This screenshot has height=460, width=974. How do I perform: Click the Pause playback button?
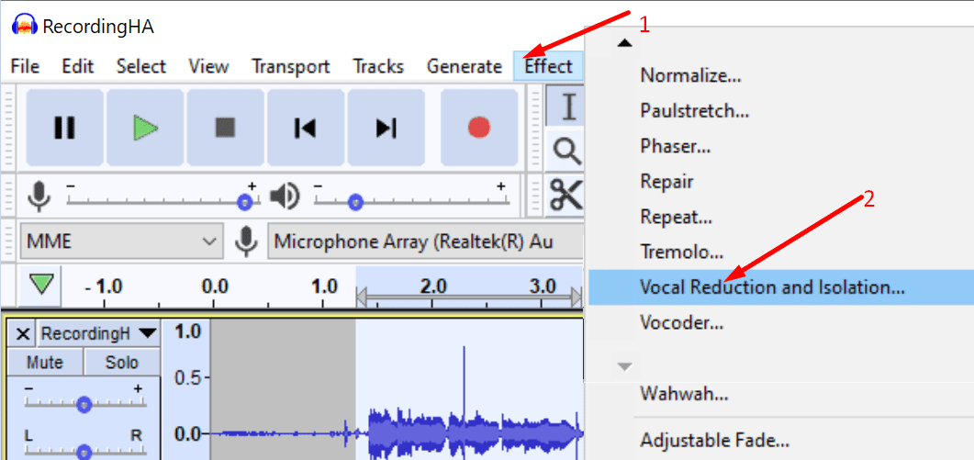[x=64, y=128]
